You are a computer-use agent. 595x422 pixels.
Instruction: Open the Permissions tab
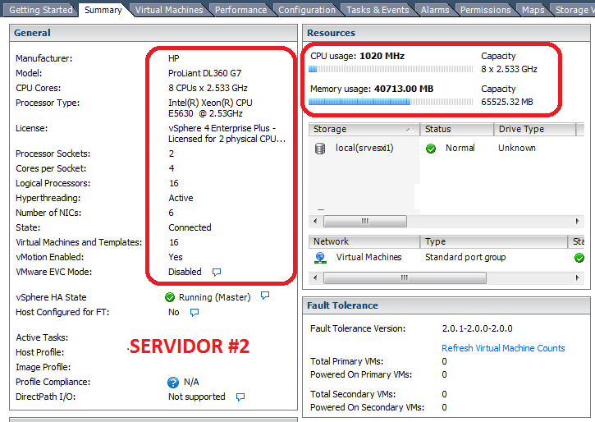485,10
